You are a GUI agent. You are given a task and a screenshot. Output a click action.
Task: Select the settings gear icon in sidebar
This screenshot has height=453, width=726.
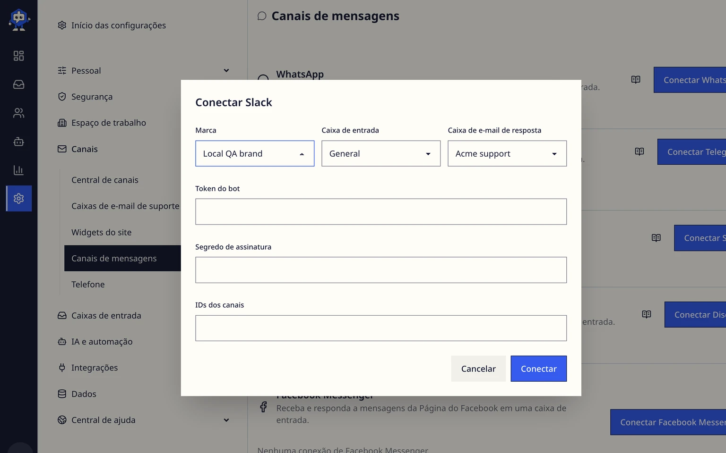[19, 199]
